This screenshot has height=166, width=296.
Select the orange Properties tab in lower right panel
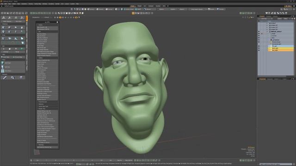(262, 79)
